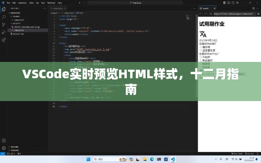Viewport: 261px width, 163px height.
Task: Close the index.html editor tab
Action: [x=65, y=8]
